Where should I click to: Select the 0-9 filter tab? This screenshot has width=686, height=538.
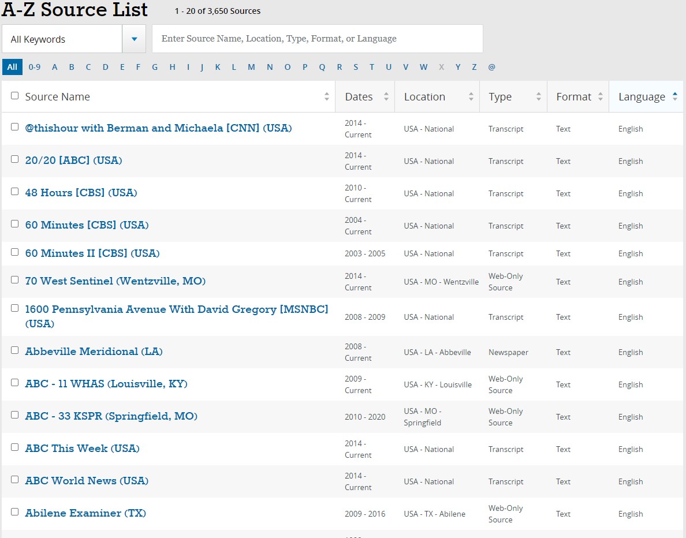35,67
